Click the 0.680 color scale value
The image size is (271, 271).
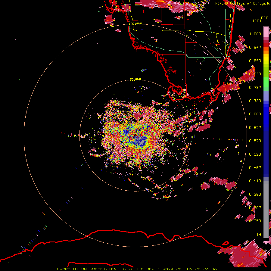(x=255, y=114)
